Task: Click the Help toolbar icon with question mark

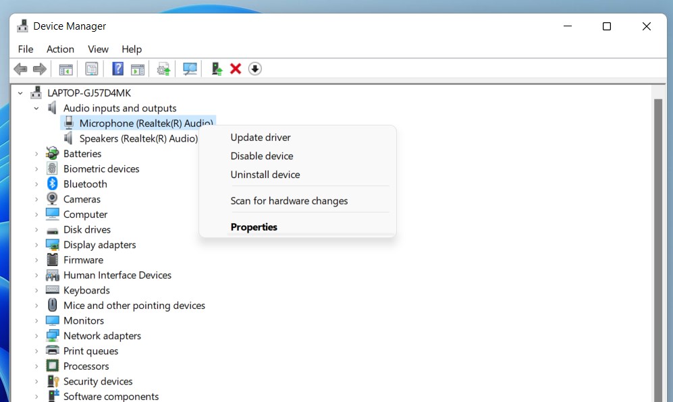Action: click(117, 69)
